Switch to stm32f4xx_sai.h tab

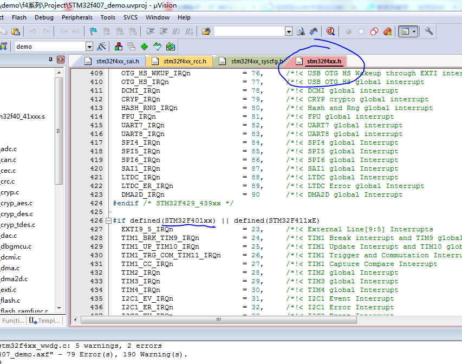(x=112, y=61)
